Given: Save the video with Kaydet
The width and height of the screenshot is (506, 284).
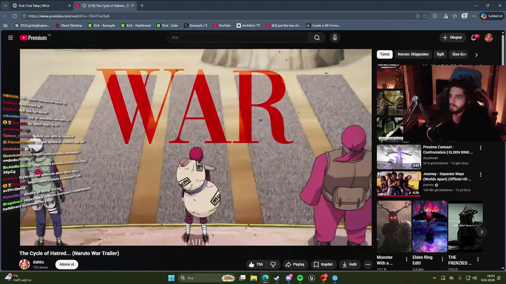Looking at the screenshot, I should coord(323,264).
